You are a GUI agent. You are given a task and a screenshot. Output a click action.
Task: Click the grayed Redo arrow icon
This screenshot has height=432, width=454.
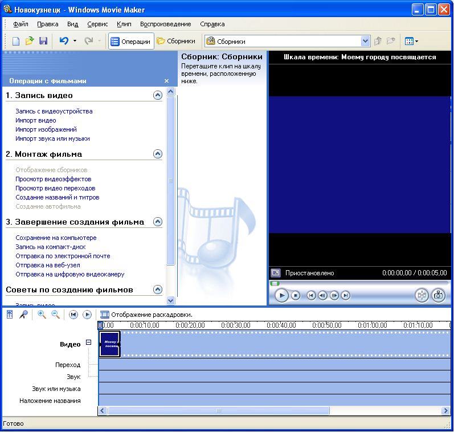[89, 41]
